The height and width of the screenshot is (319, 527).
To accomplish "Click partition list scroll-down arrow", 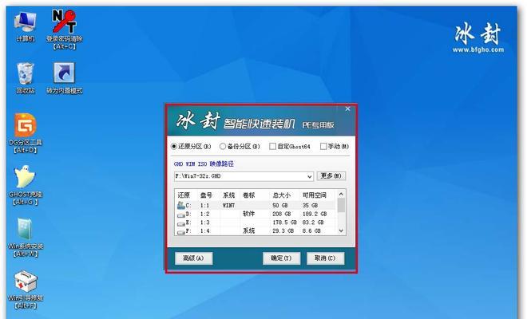I will click(x=341, y=230).
